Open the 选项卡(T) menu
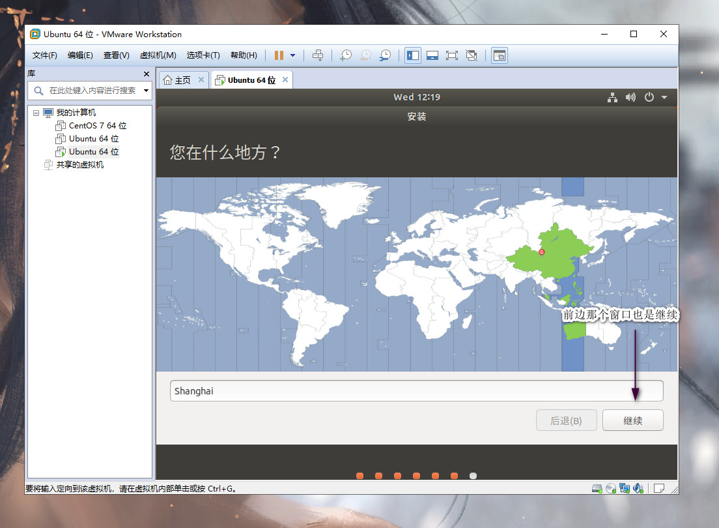This screenshot has width=719, height=528. 203,55
